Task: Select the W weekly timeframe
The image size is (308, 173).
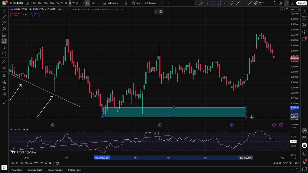Action: click(x=73, y=3)
